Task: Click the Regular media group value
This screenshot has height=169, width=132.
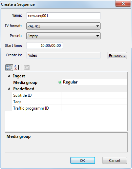Action: tap(70, 82)
